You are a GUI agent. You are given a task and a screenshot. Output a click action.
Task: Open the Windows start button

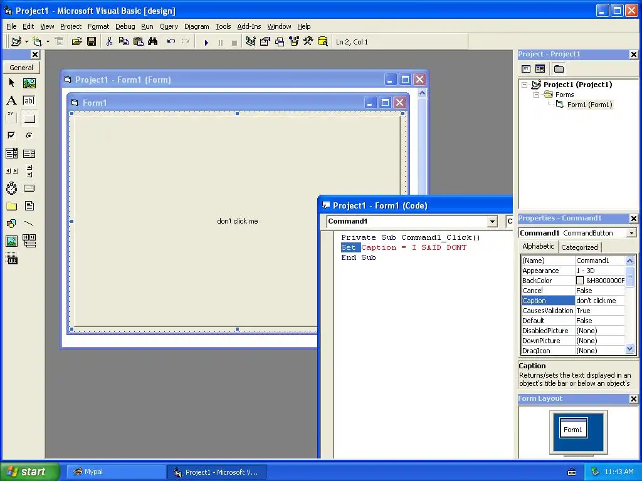(x=29, y=472)
